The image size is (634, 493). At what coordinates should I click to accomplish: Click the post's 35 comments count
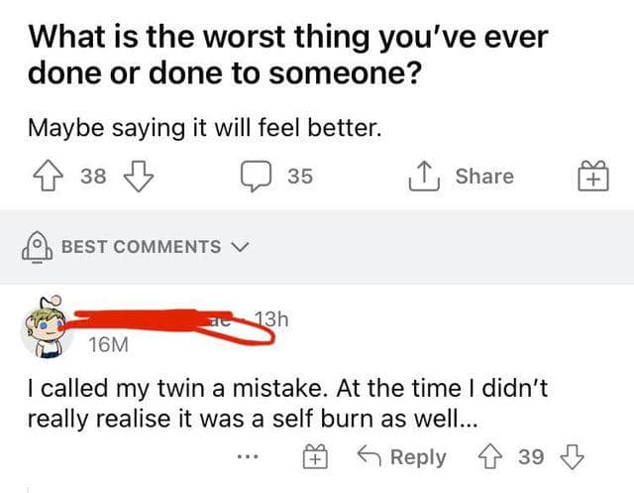point(300,177)
